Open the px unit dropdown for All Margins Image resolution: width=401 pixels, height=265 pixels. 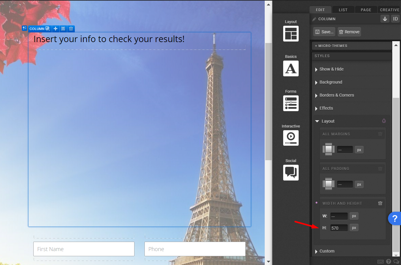tap(359, 150)
